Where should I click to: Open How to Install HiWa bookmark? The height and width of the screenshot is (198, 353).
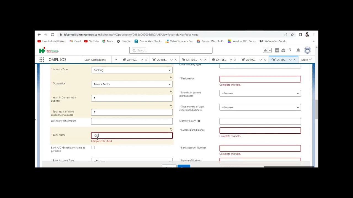tap(52, 41)
